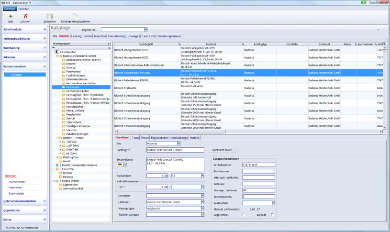Open the Solartechnik folder
The width and height of the screenshot is (390, 232).
coord(73,122)
